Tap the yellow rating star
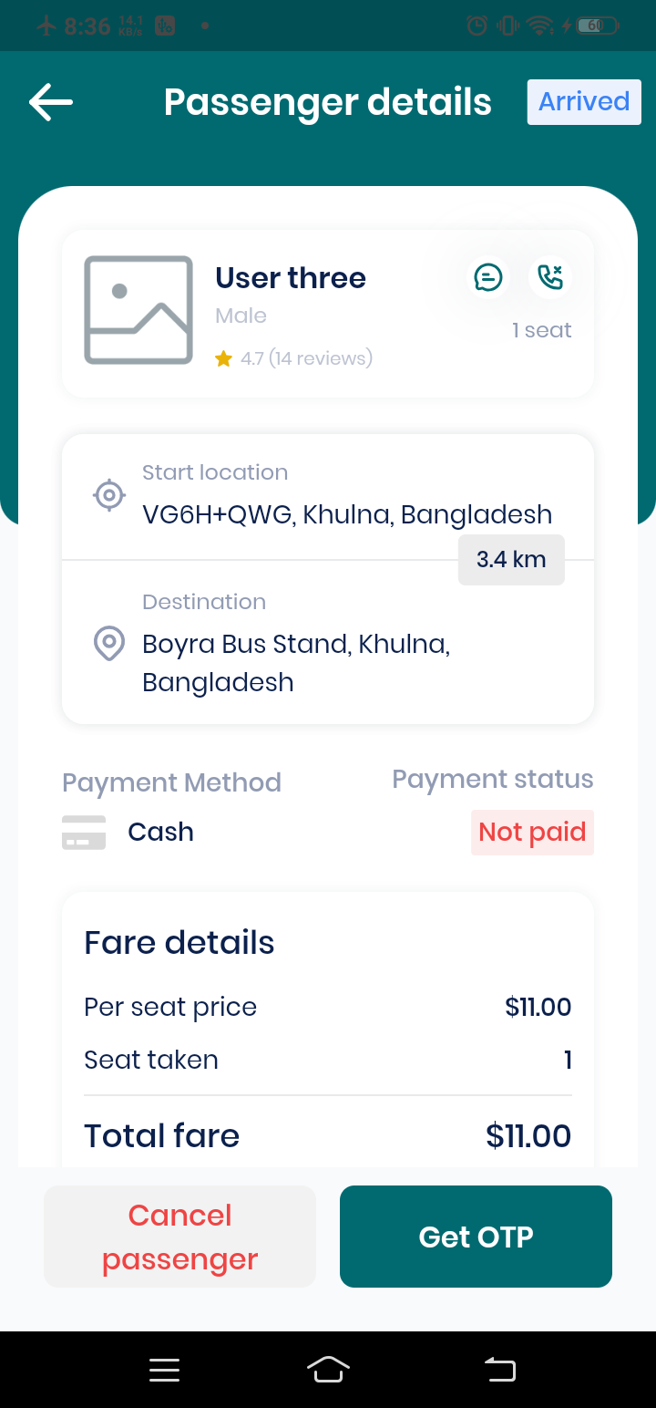 (223, 359)
